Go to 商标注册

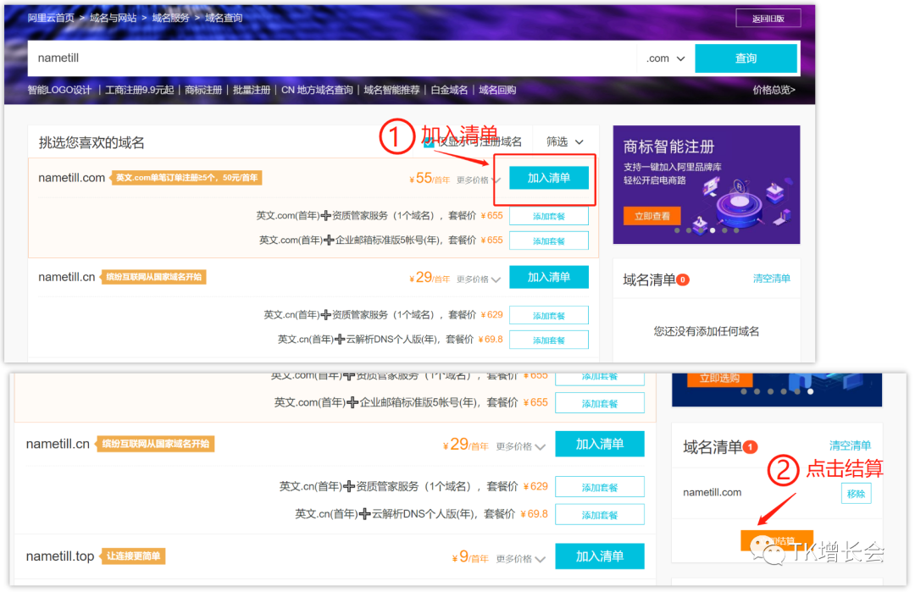(x=203, y=90)
